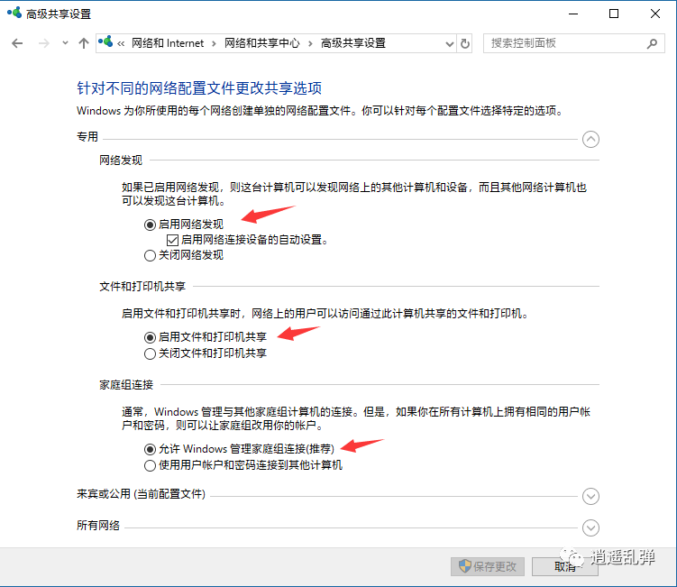Screen dimensions: 677x587
Task: Click the 取消 button
Action: (564, 566)
